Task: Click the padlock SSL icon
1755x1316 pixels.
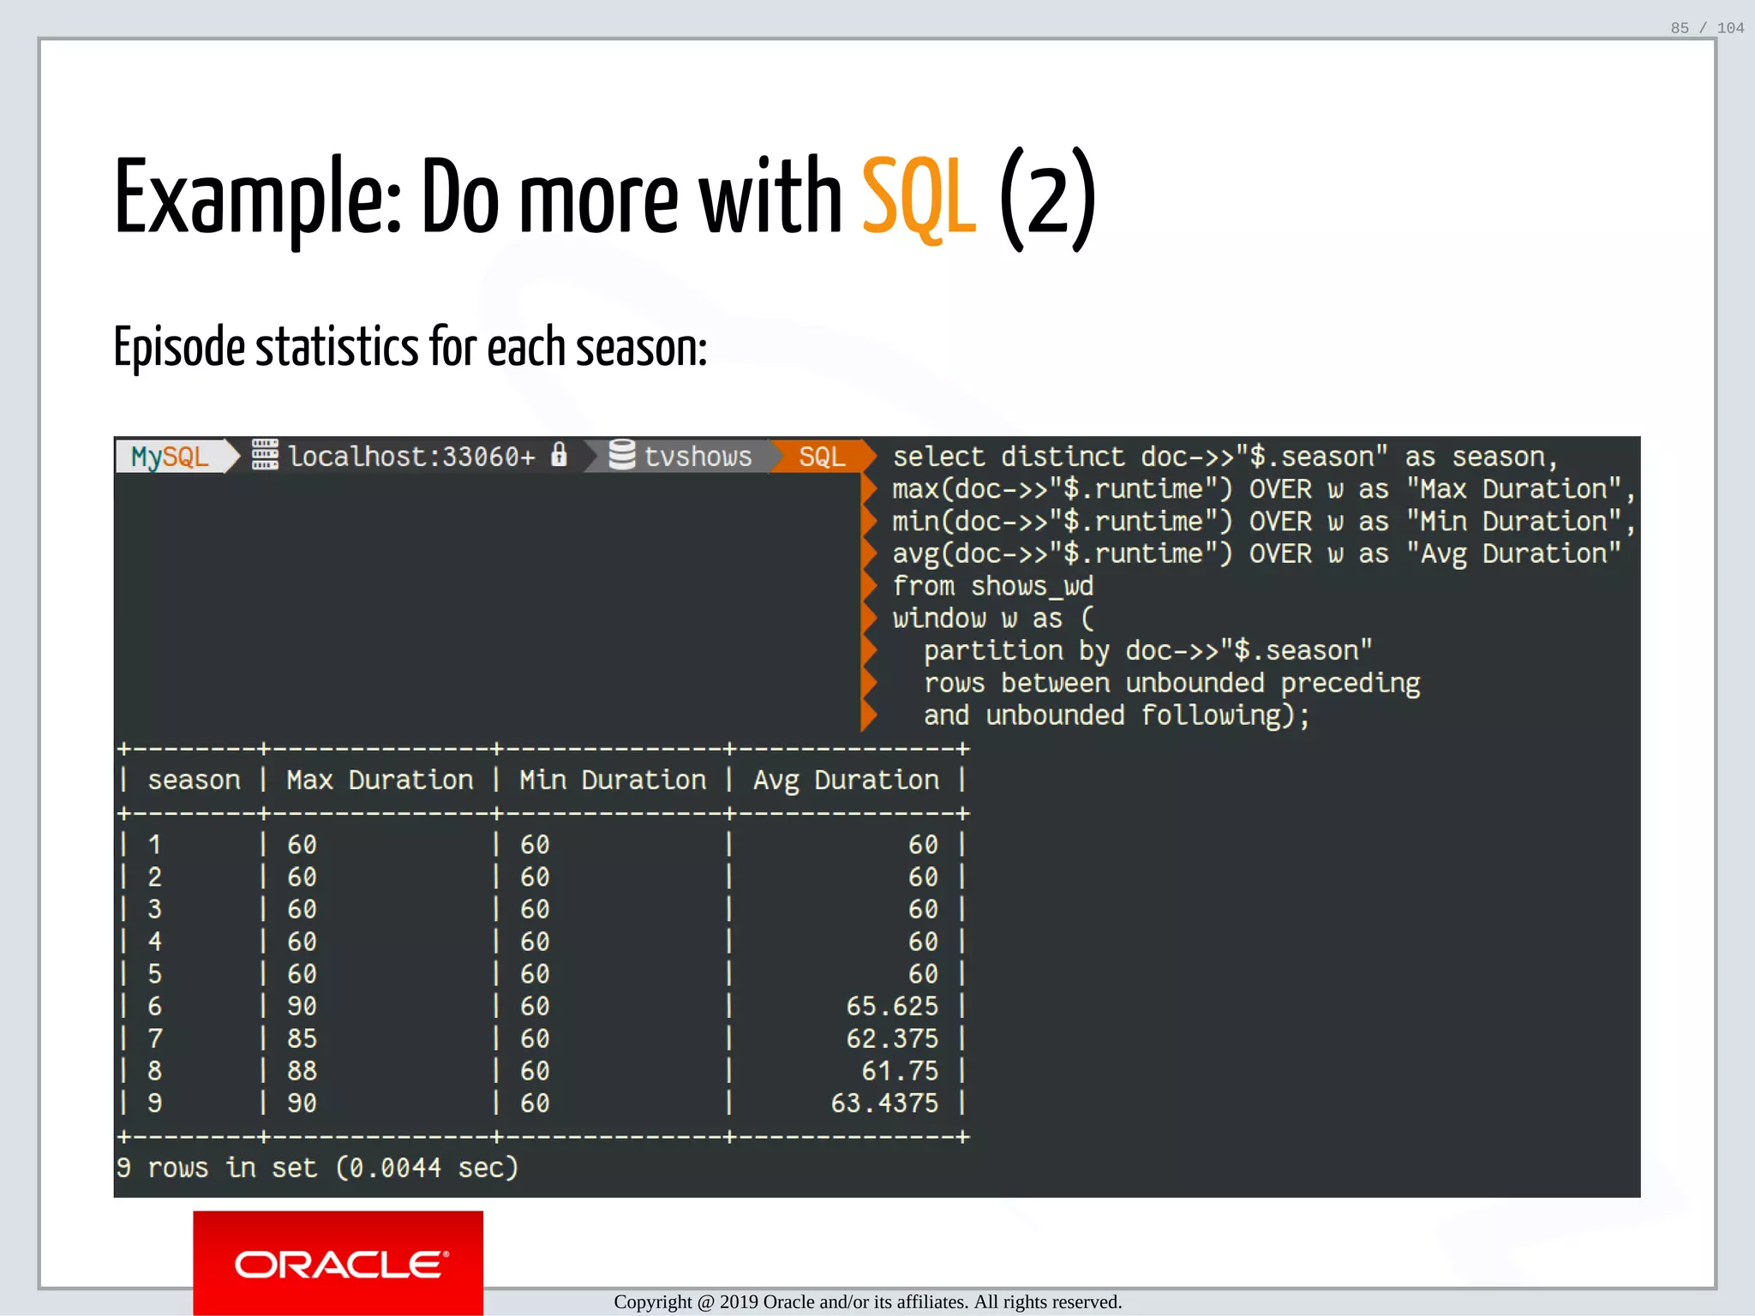Action: point(559,454)
